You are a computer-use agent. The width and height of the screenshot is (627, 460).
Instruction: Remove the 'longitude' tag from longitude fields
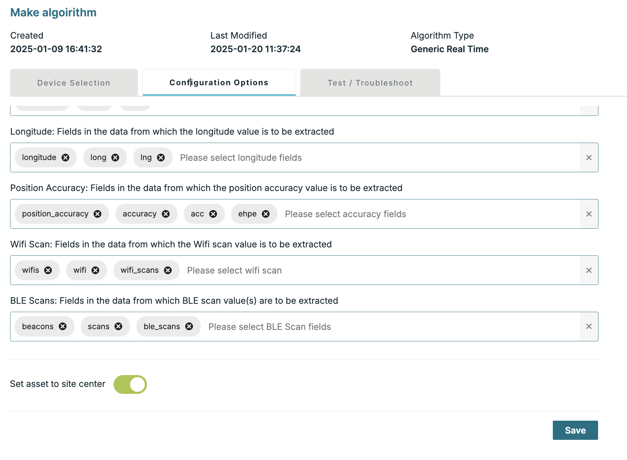pos(65,158)
